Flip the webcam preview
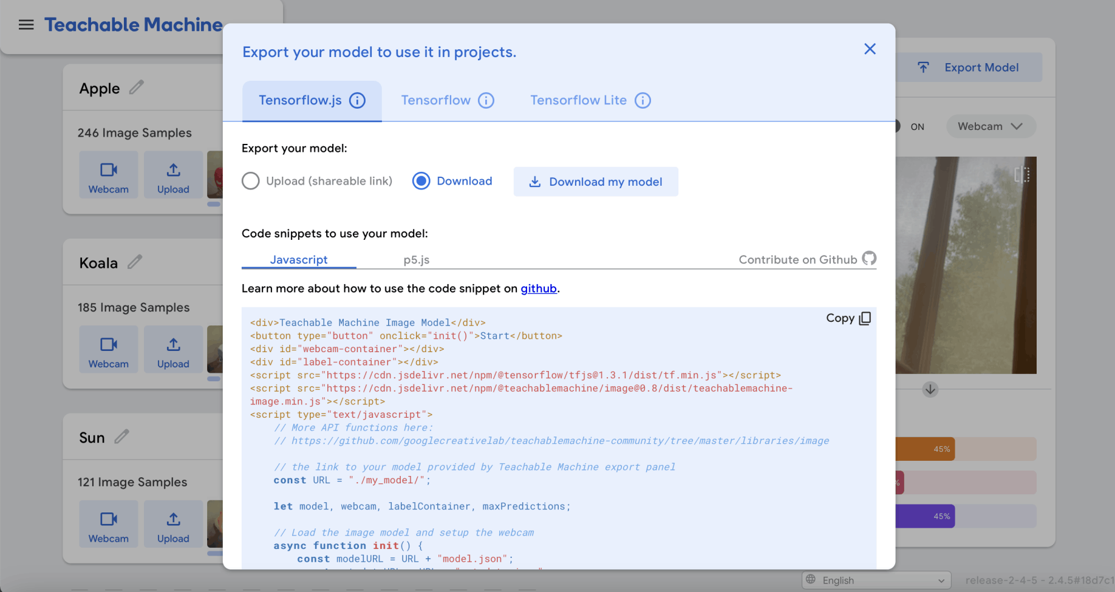This screenshot has height=592, width=1115. pyautogui.click(x=1022, y=175)
